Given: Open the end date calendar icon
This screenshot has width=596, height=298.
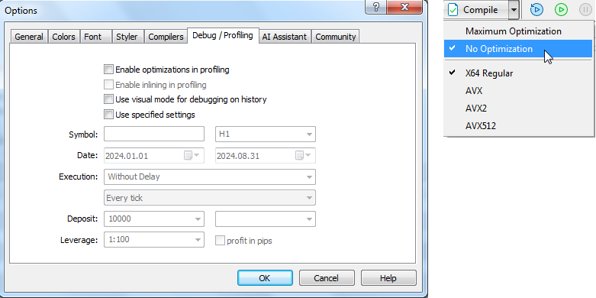Looking at the screenshot, I should (299, 155).
